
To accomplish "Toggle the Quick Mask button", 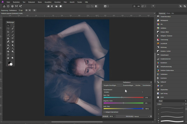I will pos(105,6).
